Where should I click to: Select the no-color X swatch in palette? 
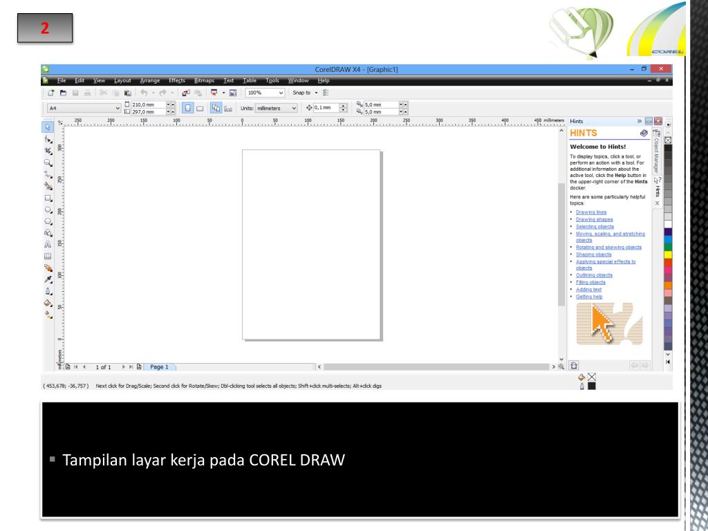click(x=668, y=140)
